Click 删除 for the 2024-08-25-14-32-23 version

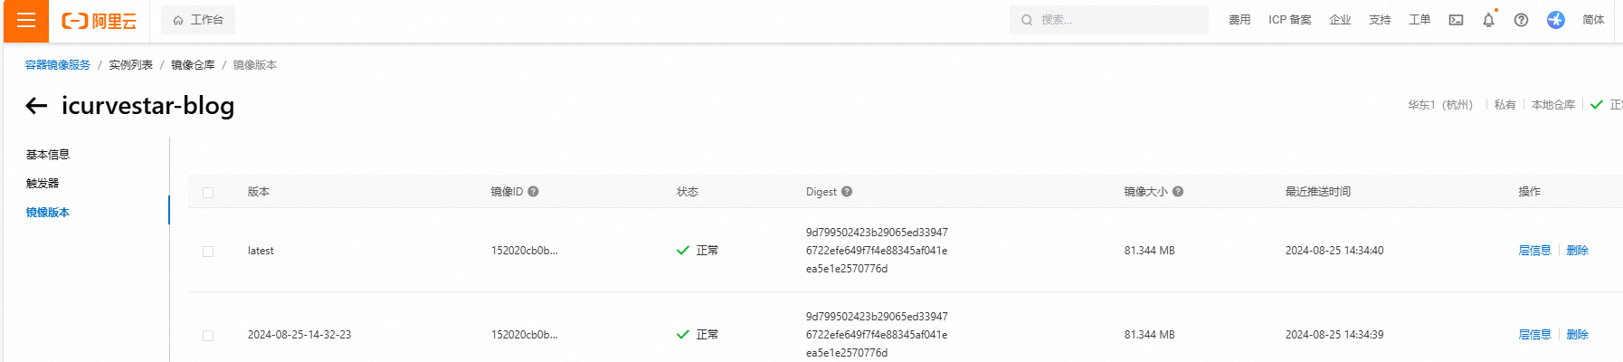(1577, 335)
